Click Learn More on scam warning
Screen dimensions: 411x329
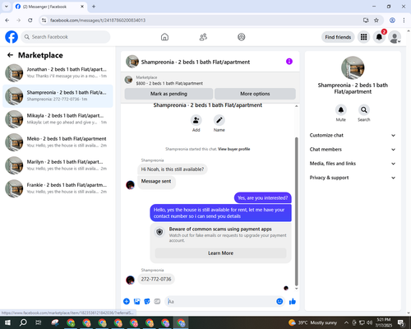click(221, 253)
